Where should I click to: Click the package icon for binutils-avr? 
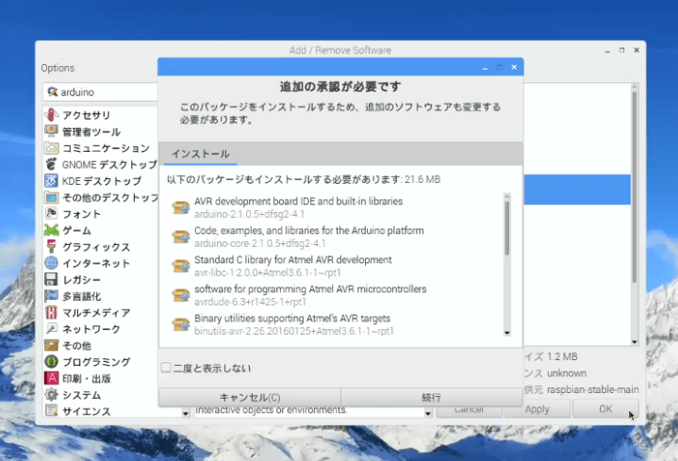(x=181, y=324)
